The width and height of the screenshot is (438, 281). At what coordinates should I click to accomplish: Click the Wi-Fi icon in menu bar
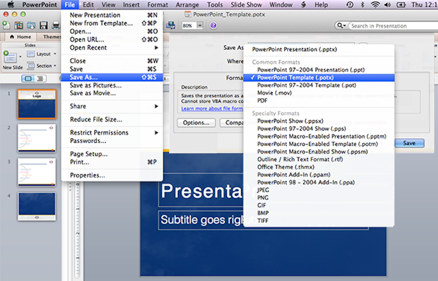375,5
